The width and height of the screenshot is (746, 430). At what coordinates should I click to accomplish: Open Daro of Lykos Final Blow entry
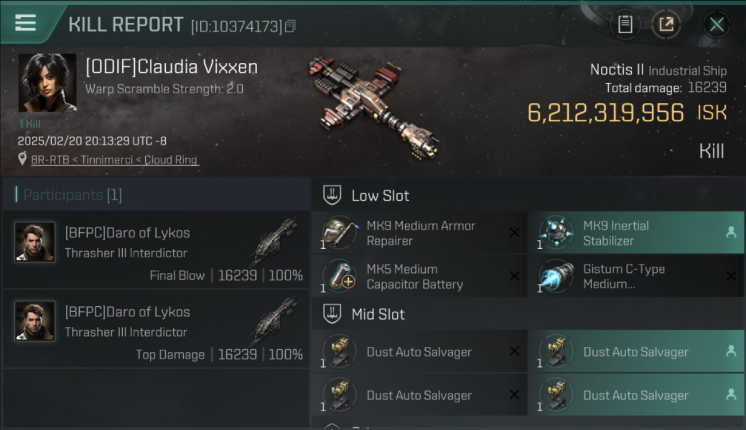(156, 250)
